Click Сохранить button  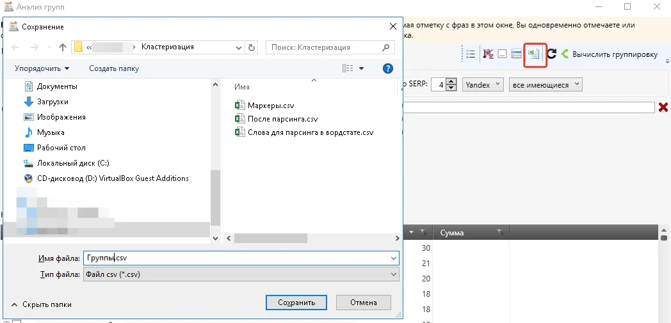point(296,303)
